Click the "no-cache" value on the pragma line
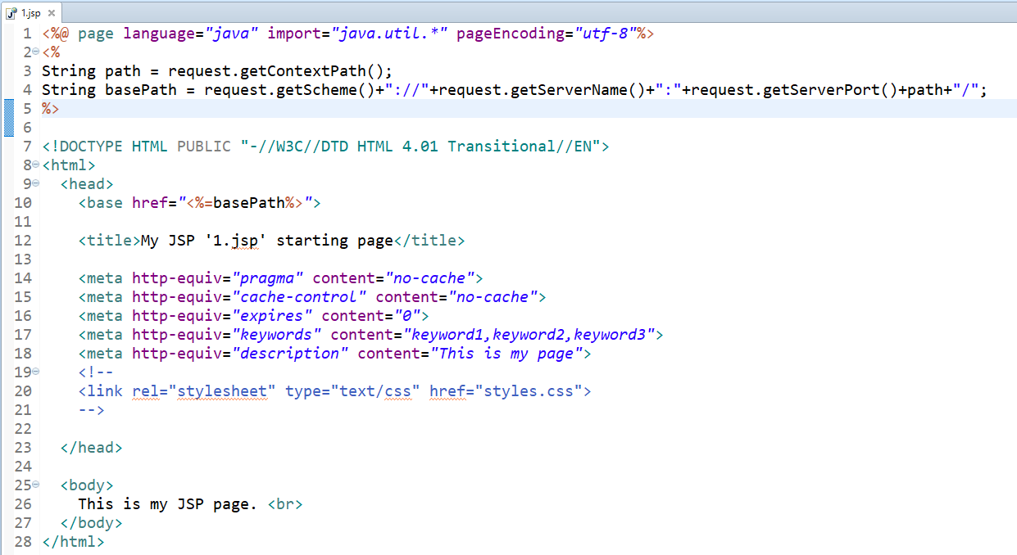1017x555 pixels. (429, 278)
